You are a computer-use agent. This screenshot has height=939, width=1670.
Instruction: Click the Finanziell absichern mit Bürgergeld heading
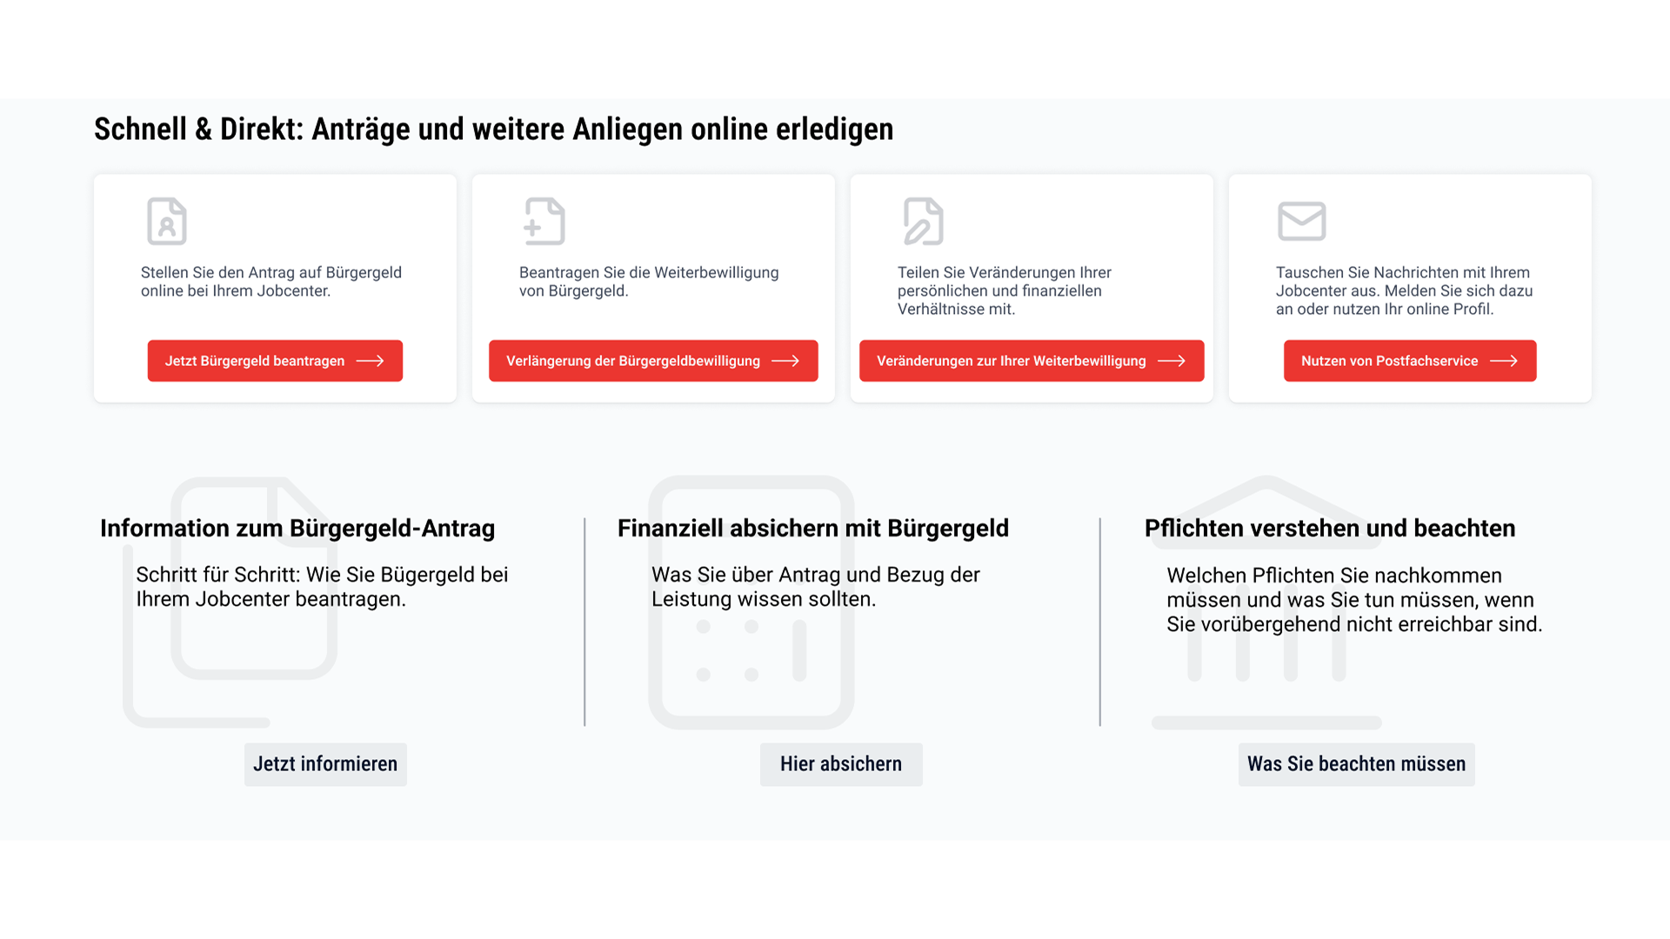click(813, 529)
